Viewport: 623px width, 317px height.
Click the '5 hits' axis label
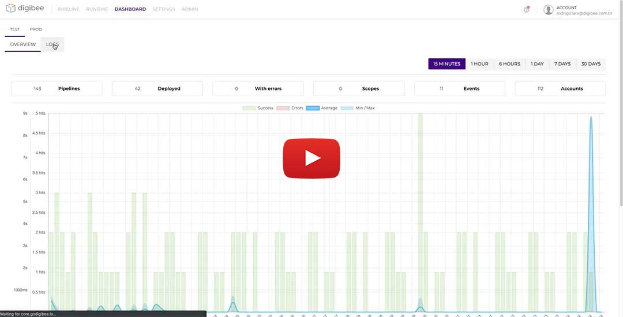point(40,113)
